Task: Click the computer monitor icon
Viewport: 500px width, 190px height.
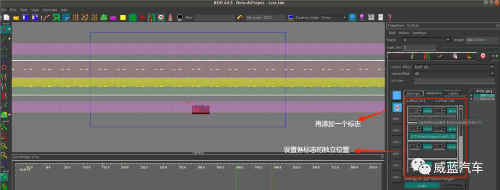Action: pos(290,18)
